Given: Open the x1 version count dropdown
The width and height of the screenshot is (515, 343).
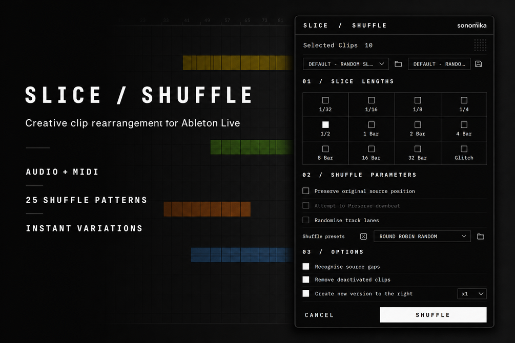Looking at the screenshot, I should pyautogui.click(x=472, y=294).
